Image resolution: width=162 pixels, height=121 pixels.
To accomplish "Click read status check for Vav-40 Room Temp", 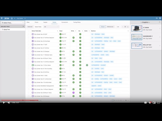I will point(60,58).
